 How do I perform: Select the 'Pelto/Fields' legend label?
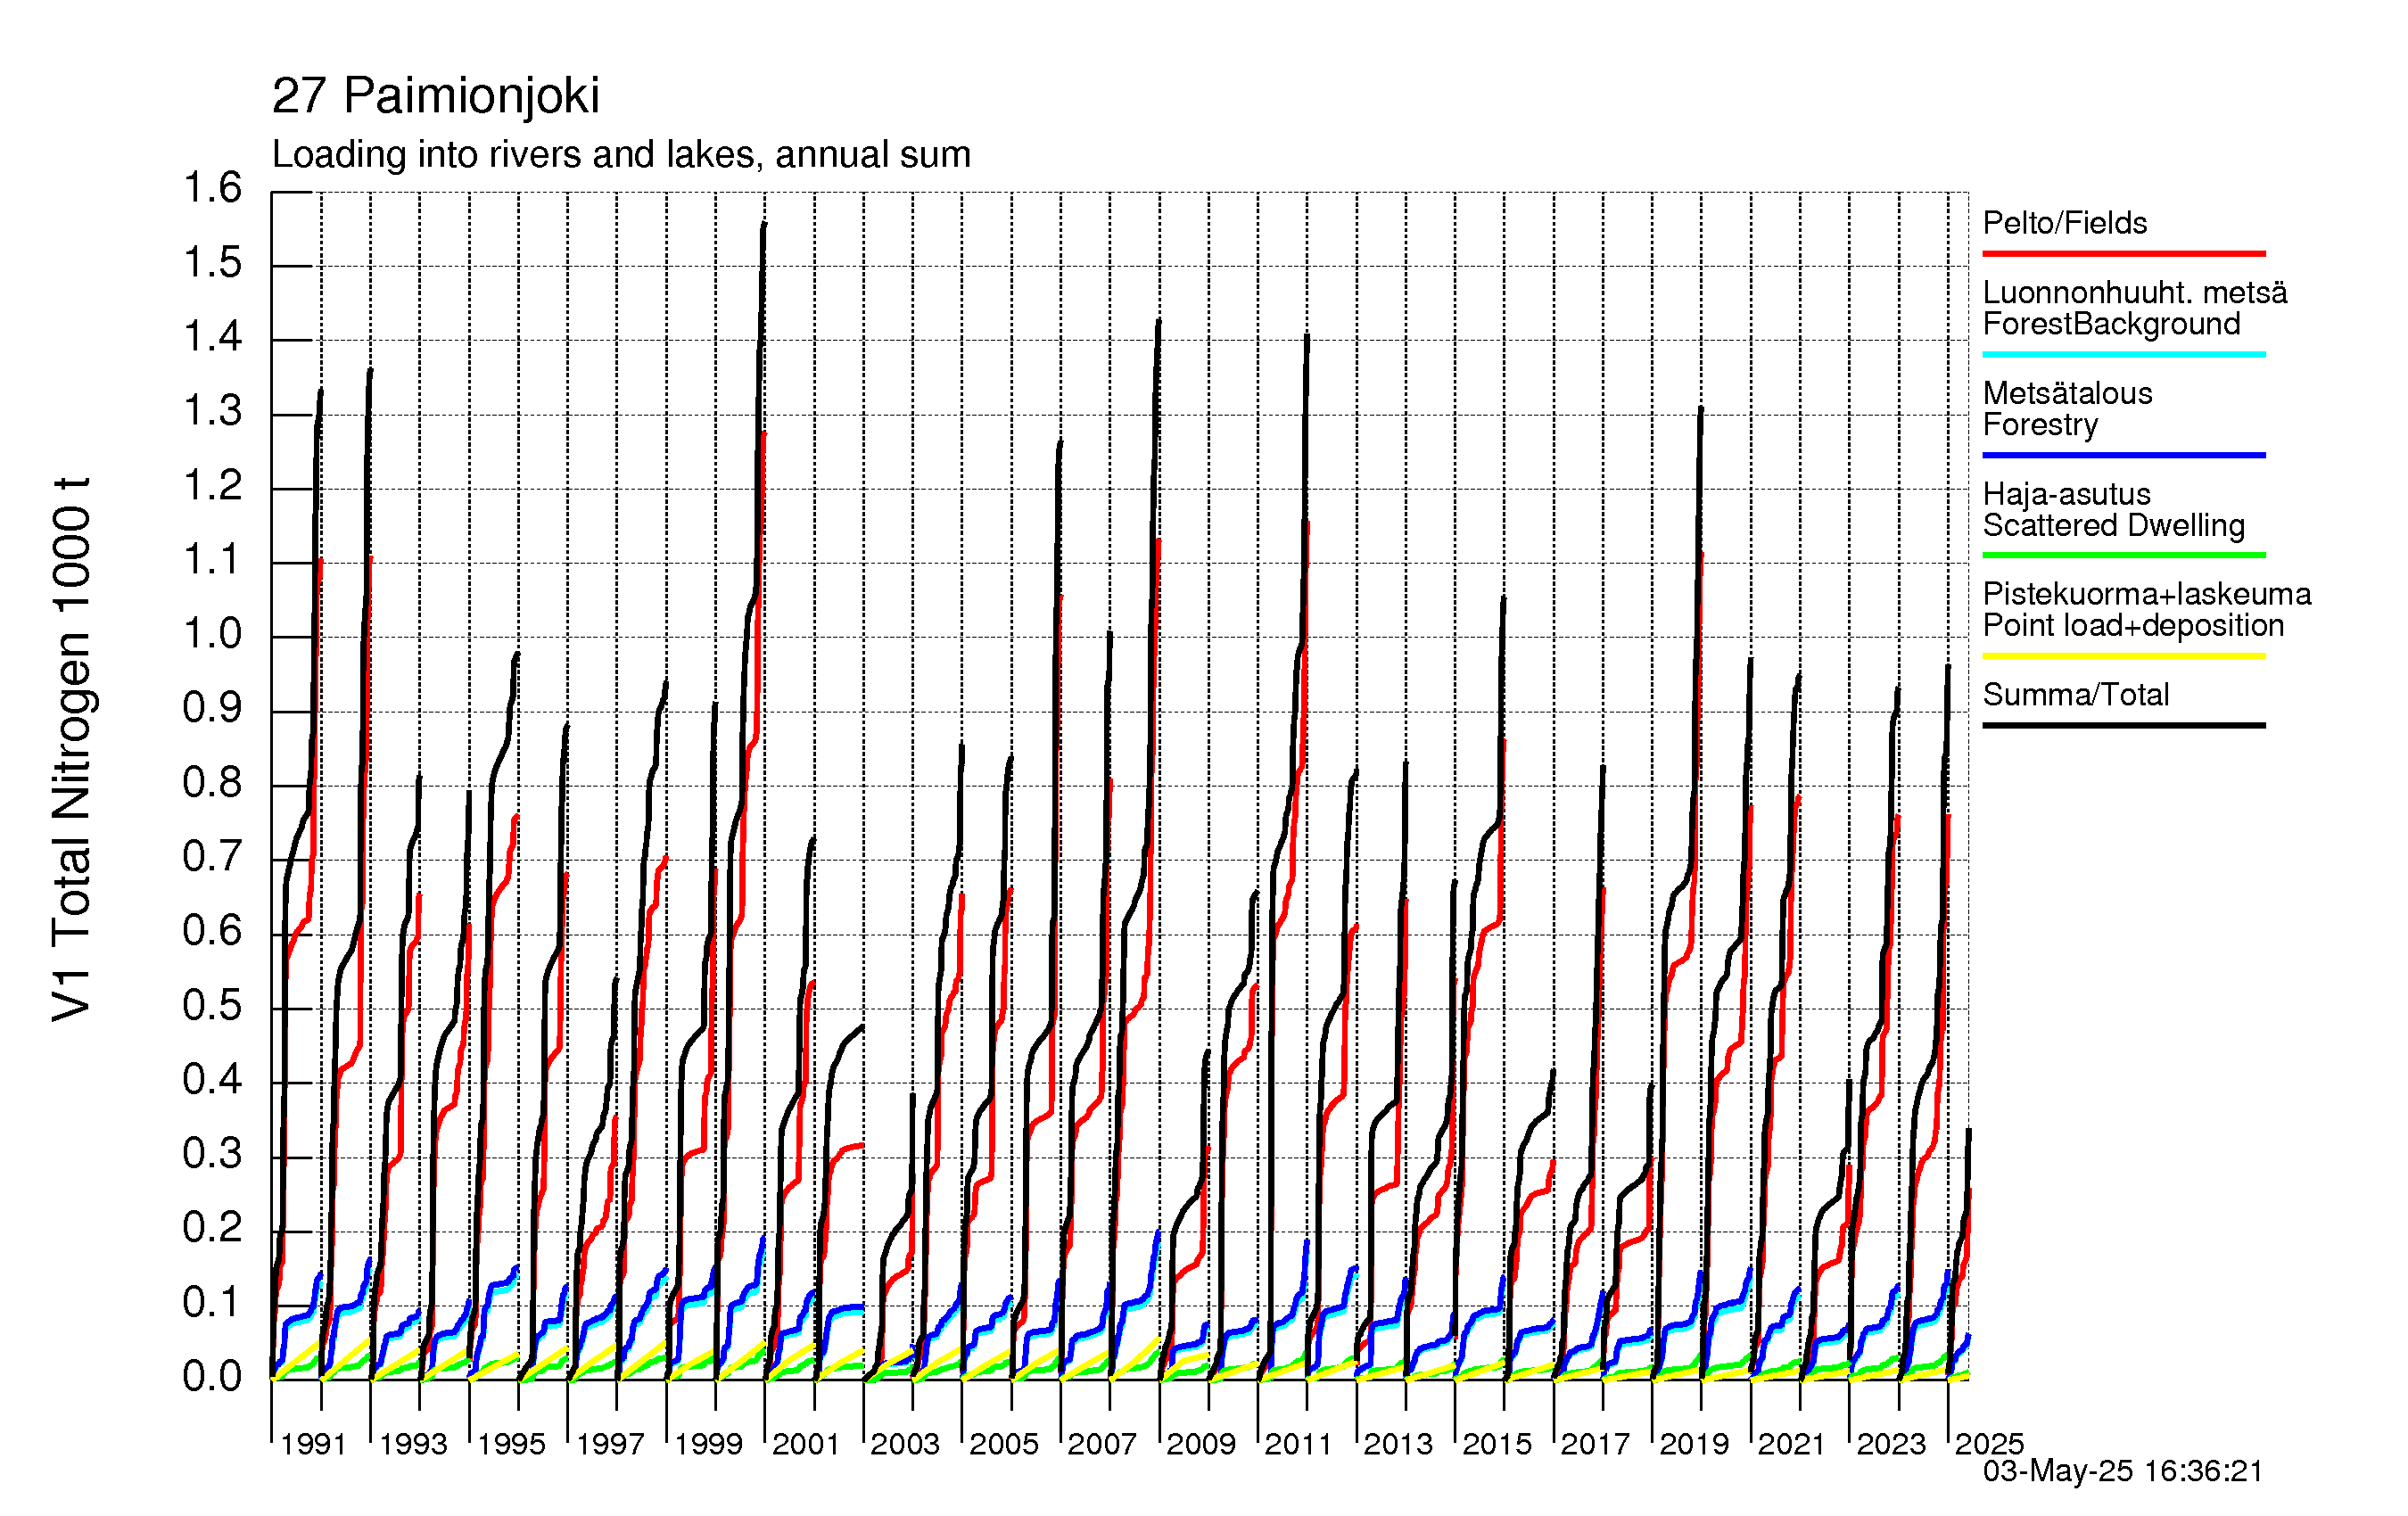tap(2065, 223)
